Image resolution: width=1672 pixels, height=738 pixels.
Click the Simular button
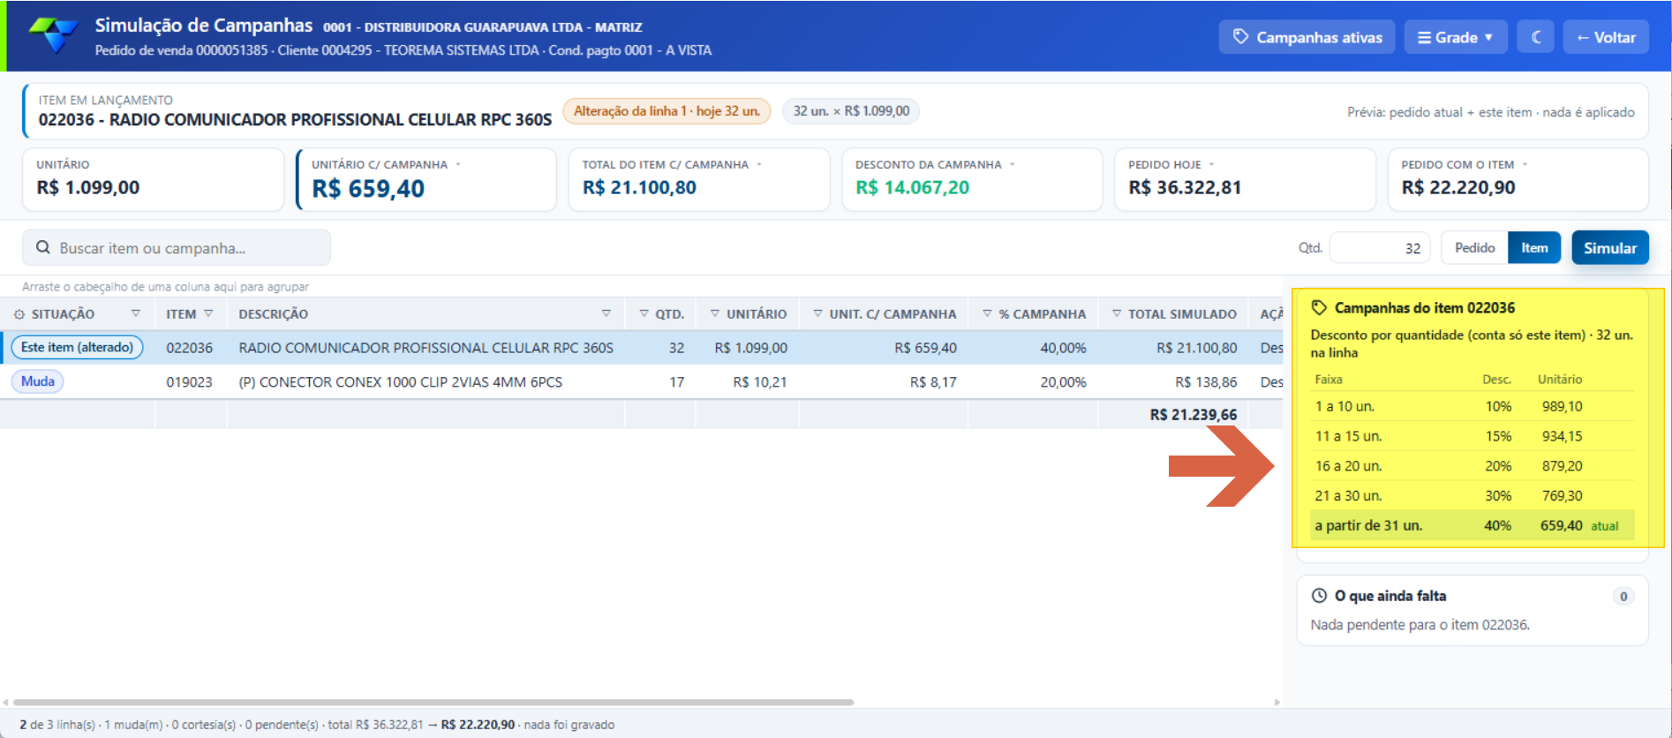pos(1610,248)
